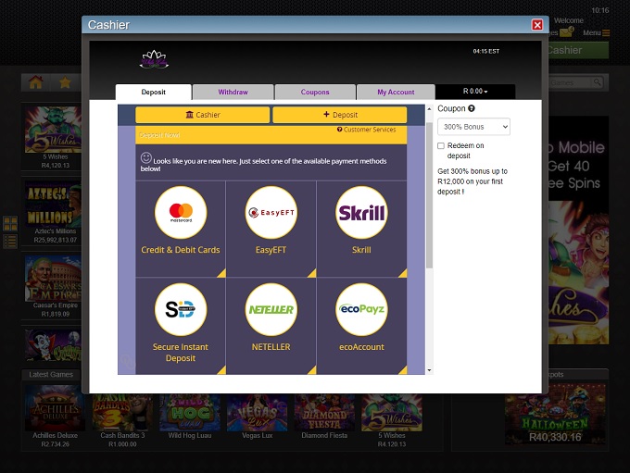630x473 pixels.
Task: Click the green Cashier button in the lobby
Action: 578,50
